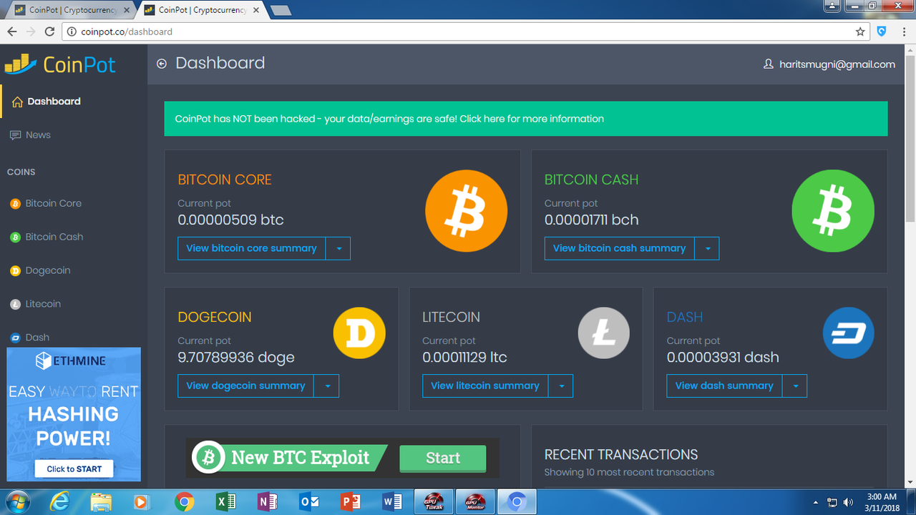
Task: Click the coinpot.co/dashboard address bar
Action: pos(465,31)
